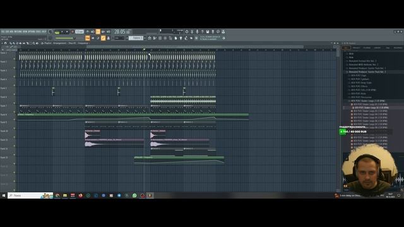Viewport: 404px width, 227px height.
Task: Click the playlist playback speaker tool
Action: point(37,44)
